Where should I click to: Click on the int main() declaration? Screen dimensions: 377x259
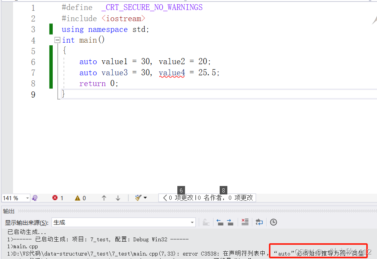point(83,40)
